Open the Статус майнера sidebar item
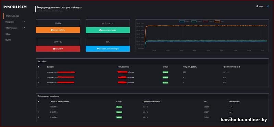 point(12,16)
